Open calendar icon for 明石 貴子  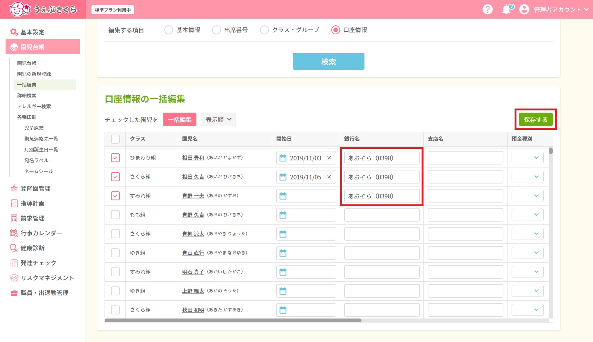click(283, 272)
